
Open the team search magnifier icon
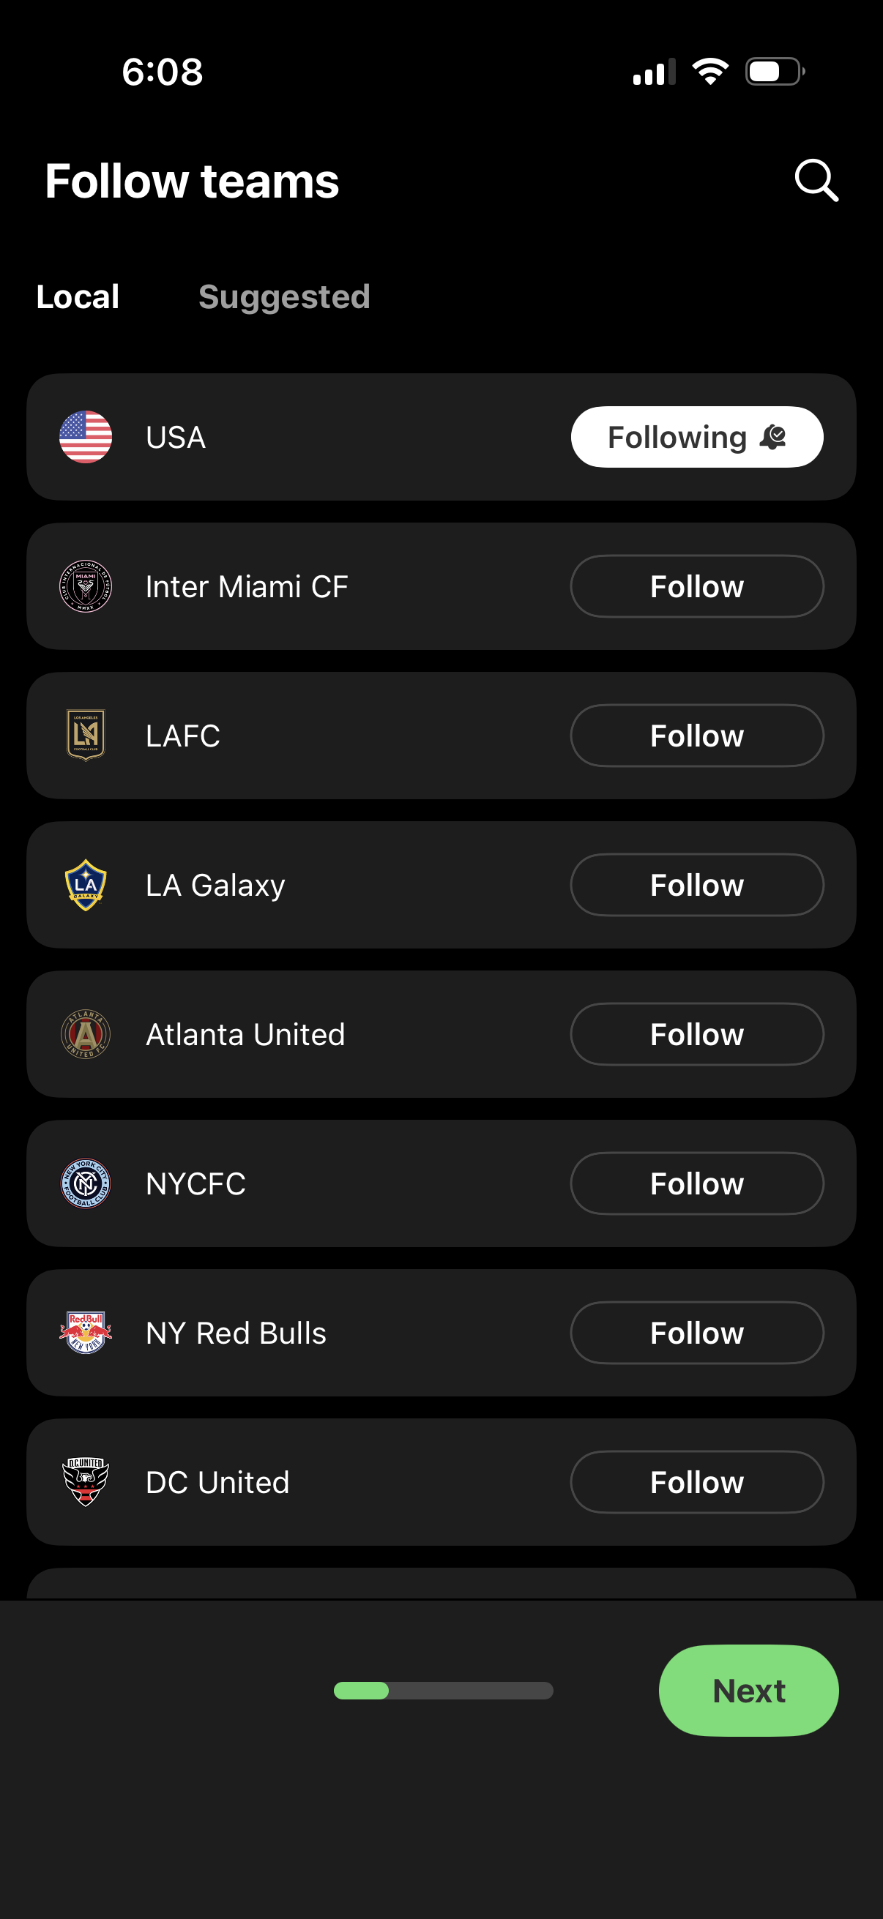pos(816,180)
